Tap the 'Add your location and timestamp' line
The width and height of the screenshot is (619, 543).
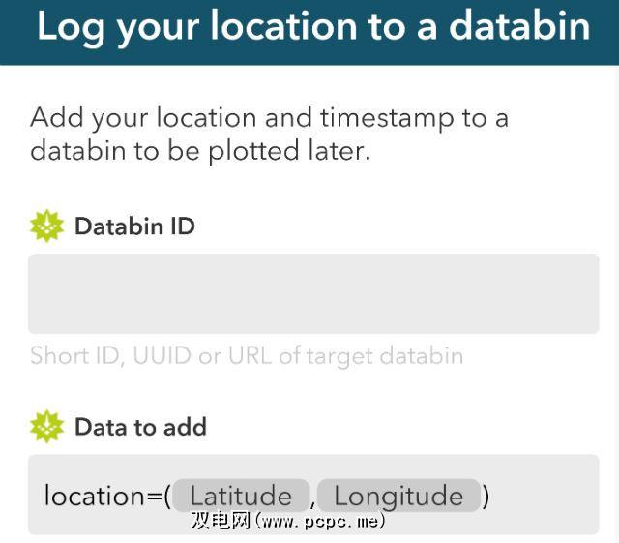pyautogui.click(x=269, y=118)
